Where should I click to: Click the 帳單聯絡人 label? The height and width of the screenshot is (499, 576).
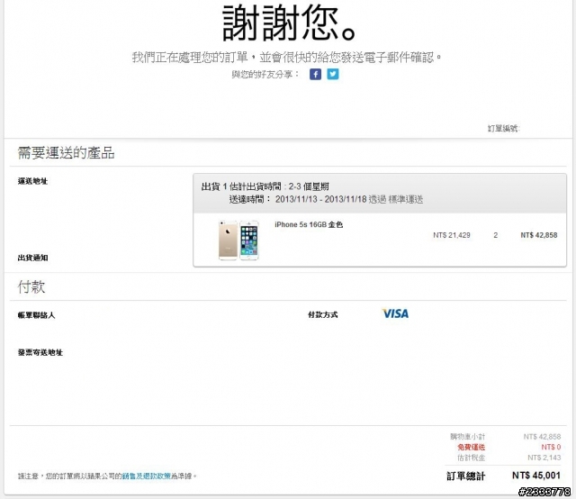36,315
